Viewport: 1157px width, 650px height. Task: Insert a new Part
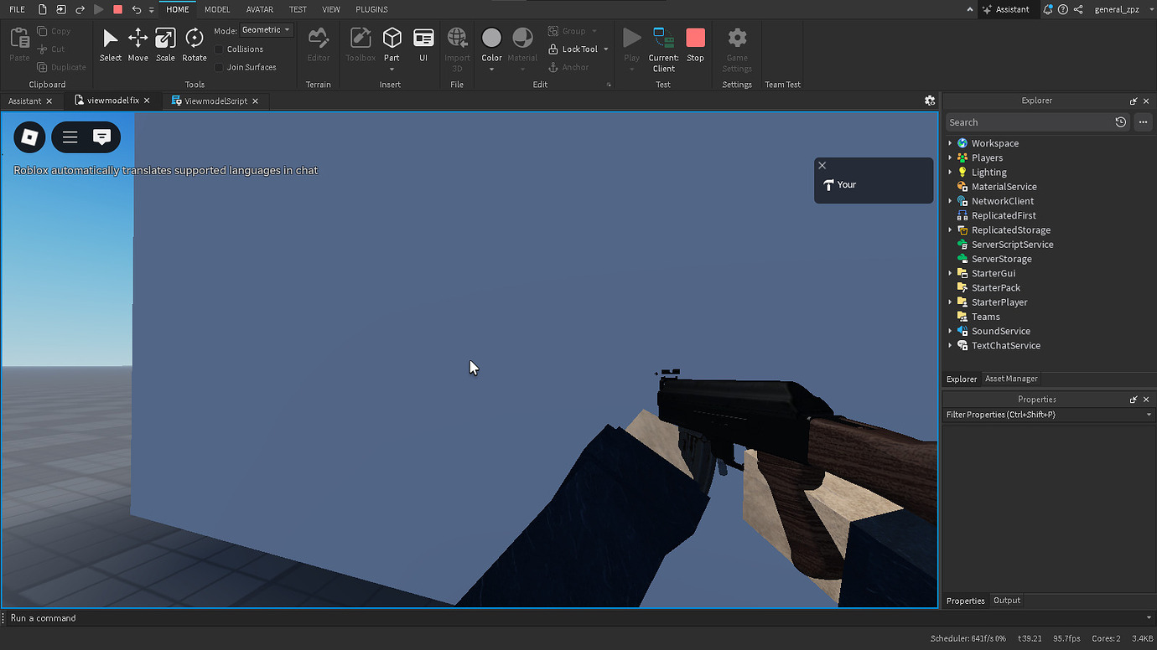coord(392,40)
